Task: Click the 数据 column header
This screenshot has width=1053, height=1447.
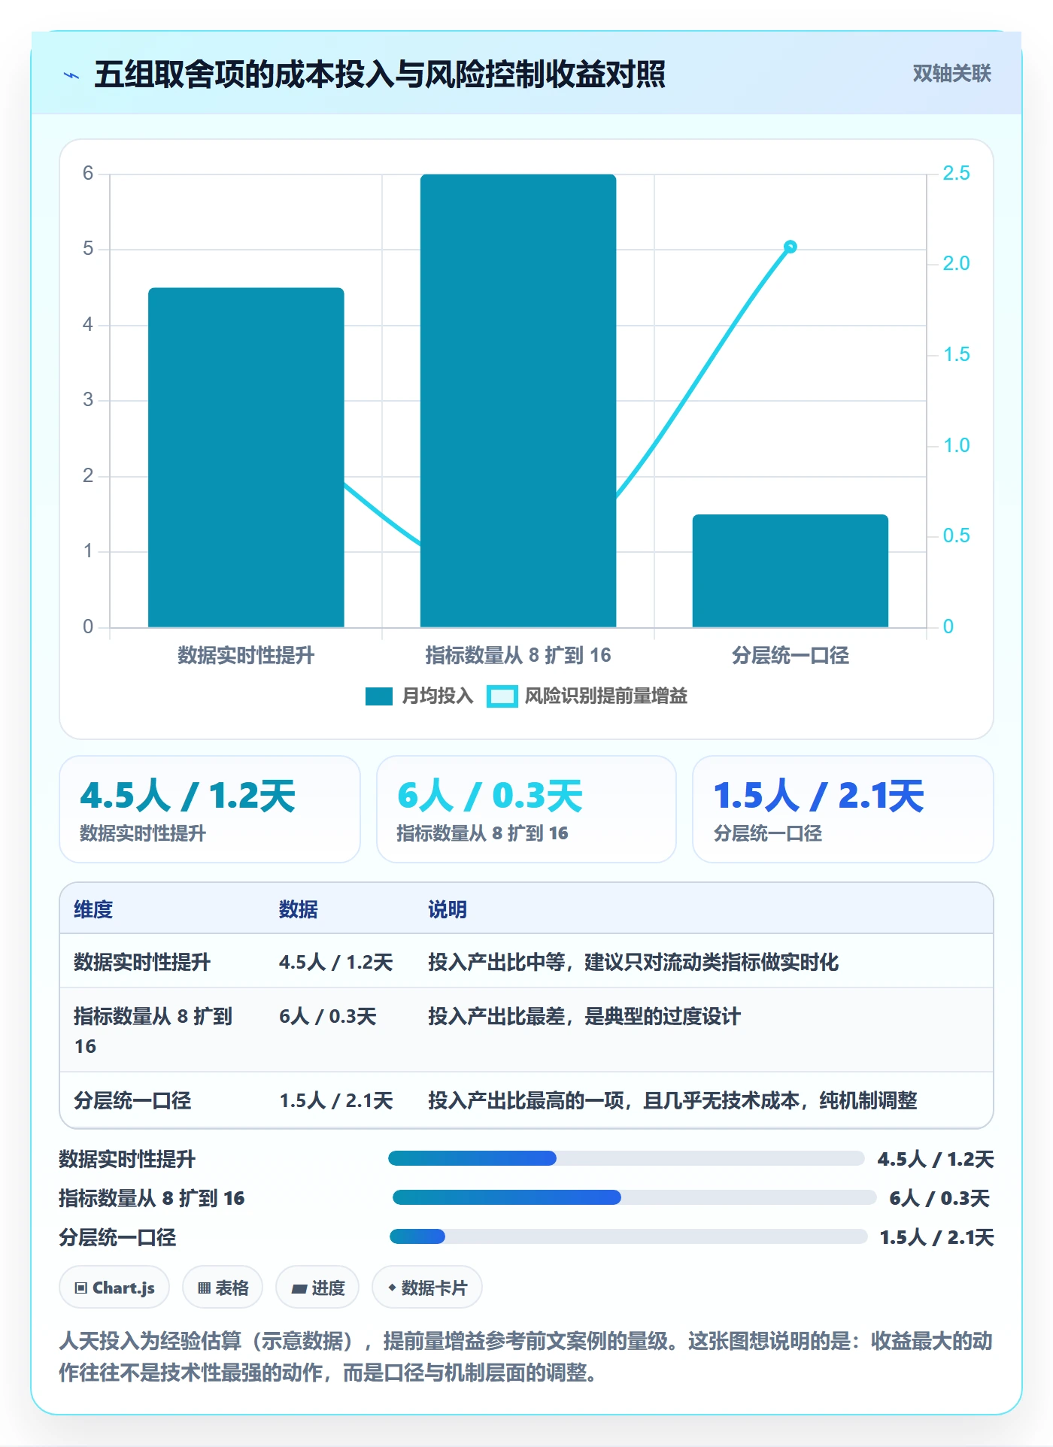Action: [298, 909]
